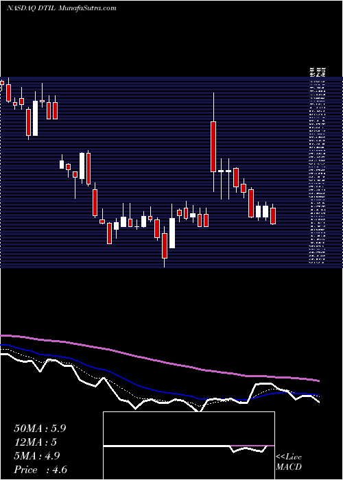Click the purple 50-day moving average line

pos(159,360)
